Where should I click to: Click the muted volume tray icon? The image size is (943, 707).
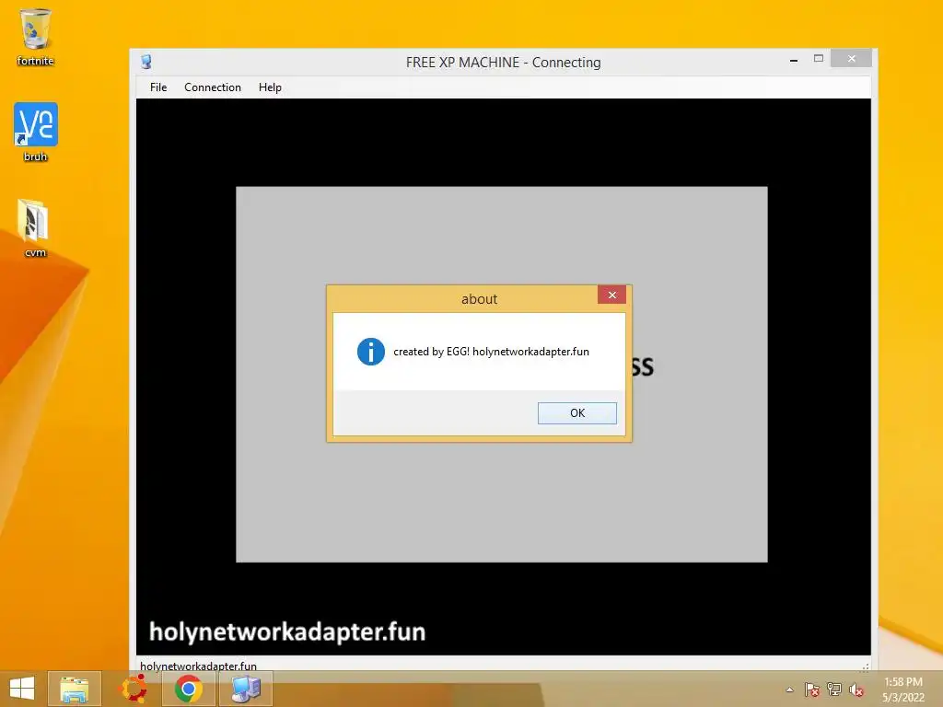pyautogui.click(x=856, y=690)
